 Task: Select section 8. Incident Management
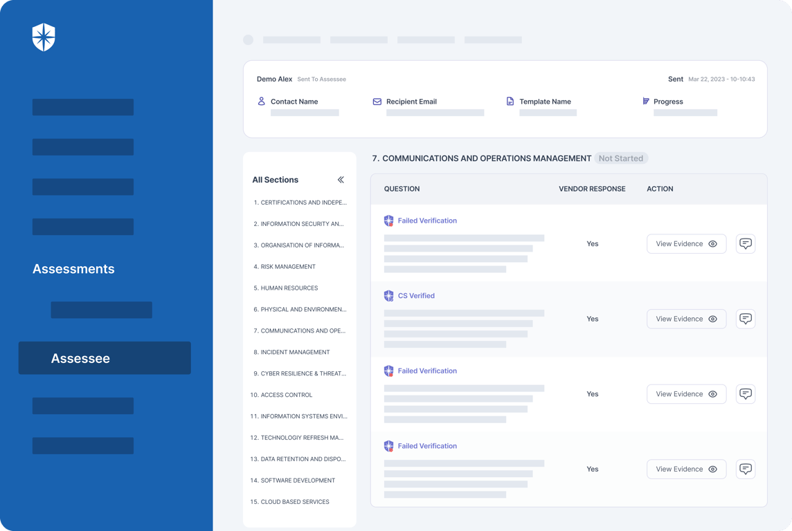[291, 352]
